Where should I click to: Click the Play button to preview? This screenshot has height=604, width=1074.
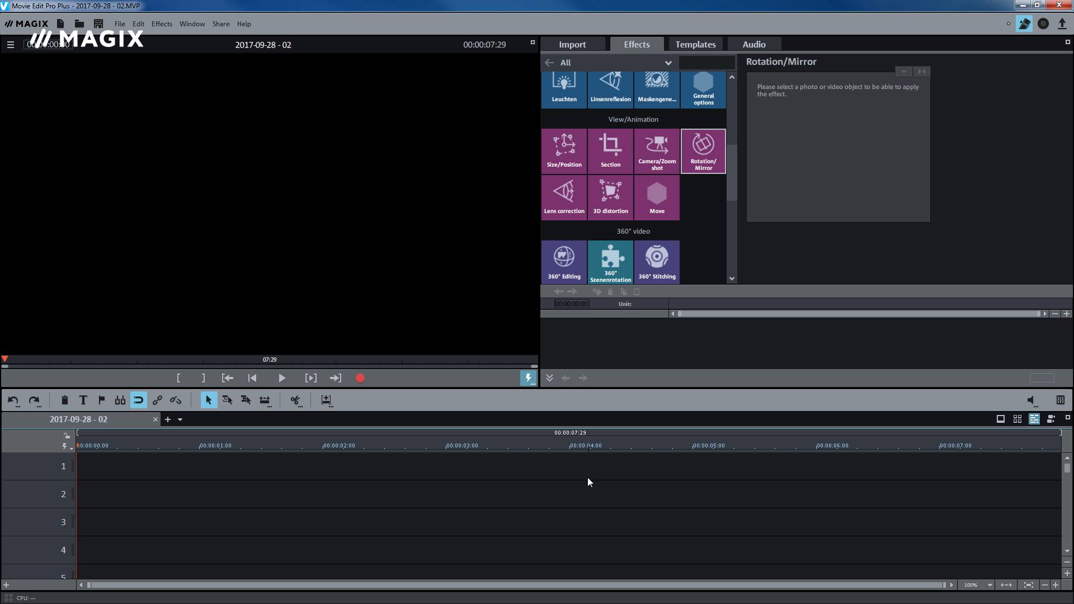[x=282, y=377]
